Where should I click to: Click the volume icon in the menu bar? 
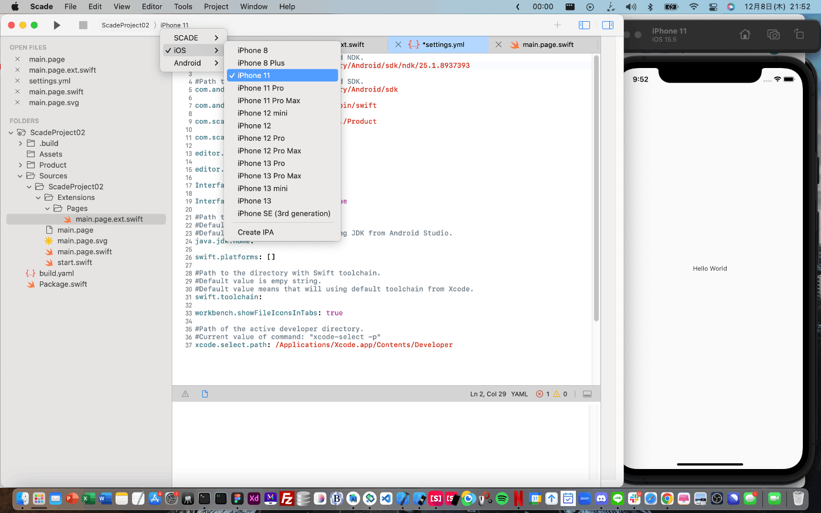[631, 6]
